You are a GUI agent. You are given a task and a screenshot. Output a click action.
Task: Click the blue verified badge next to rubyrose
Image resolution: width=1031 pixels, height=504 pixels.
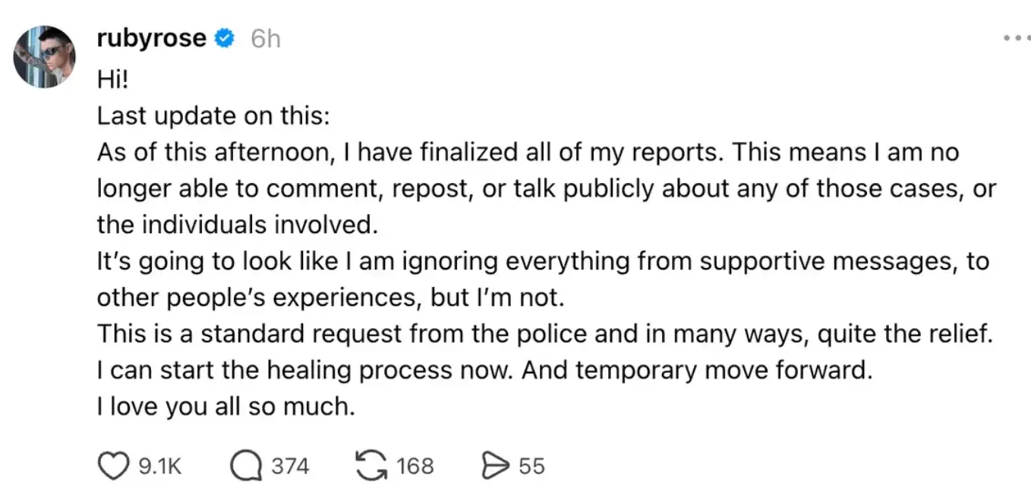(224, 38)
